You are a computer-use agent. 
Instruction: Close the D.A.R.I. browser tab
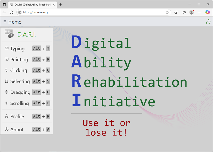[54, 5]
